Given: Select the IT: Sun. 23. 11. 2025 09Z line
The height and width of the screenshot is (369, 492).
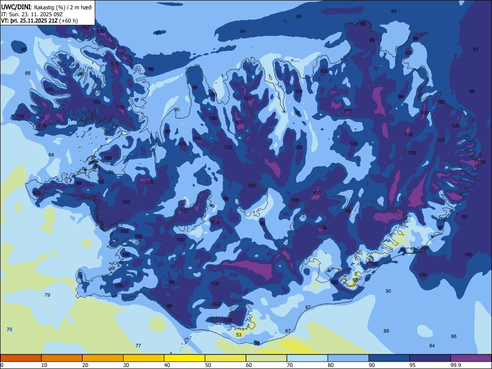Looking at the screenshot, I should [x=32, y=14].
